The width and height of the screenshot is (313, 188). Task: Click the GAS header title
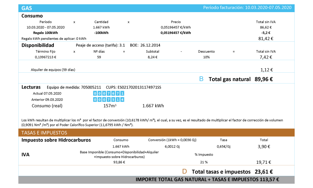click(27, 8)
